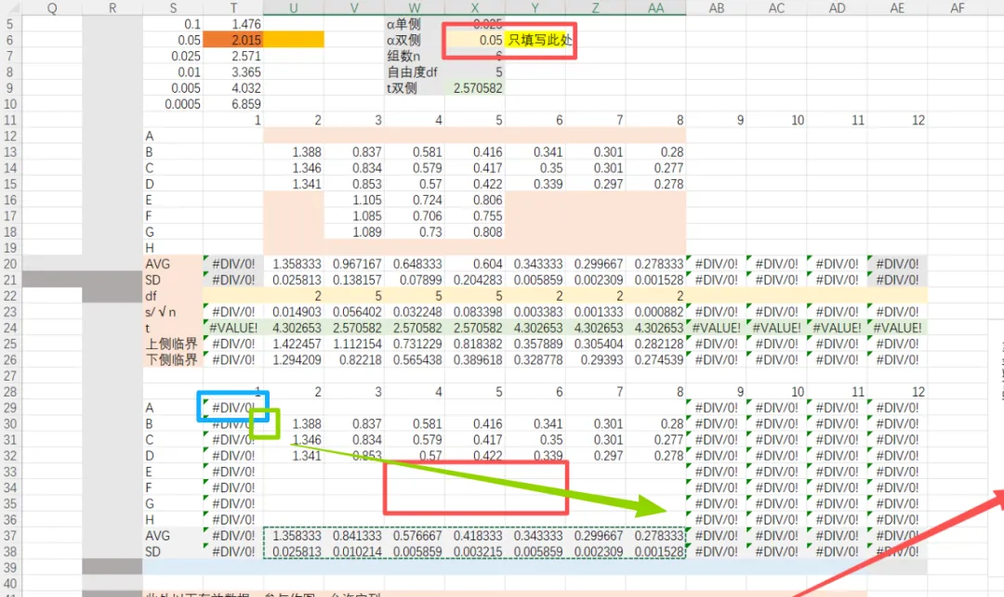Click the '上侧临界' row label

(x=173, y=344)
